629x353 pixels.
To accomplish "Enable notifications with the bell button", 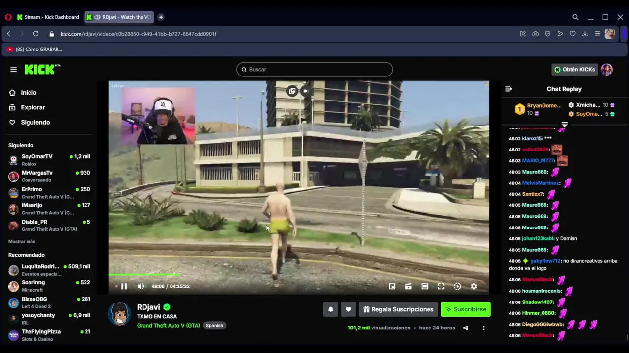I will pyautogui.click(x=331, y=309).
